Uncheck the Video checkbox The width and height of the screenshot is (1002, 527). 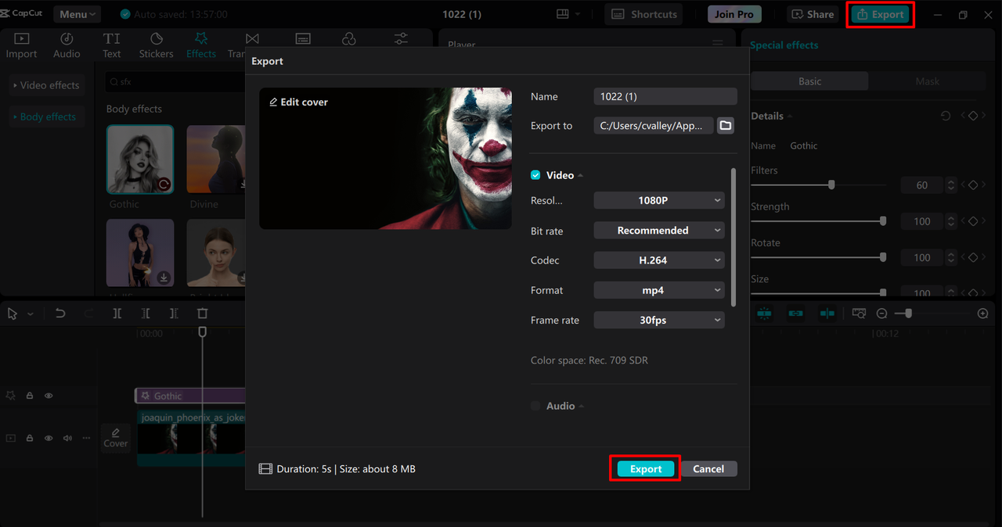(x=535, y=175)
